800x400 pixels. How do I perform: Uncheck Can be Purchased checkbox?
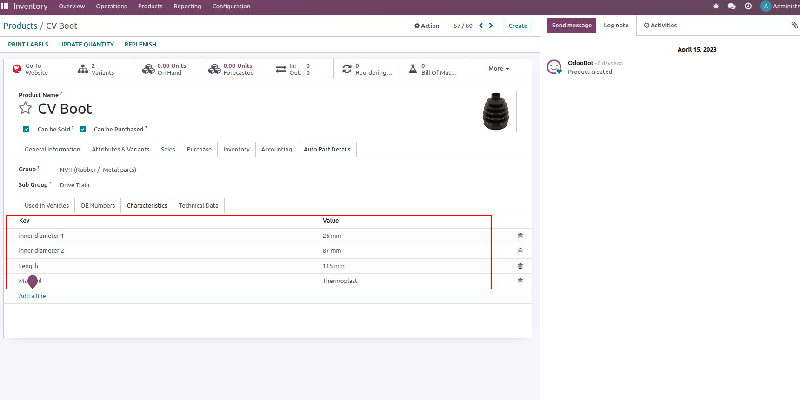pyautogui.click(x=83, y=130)
